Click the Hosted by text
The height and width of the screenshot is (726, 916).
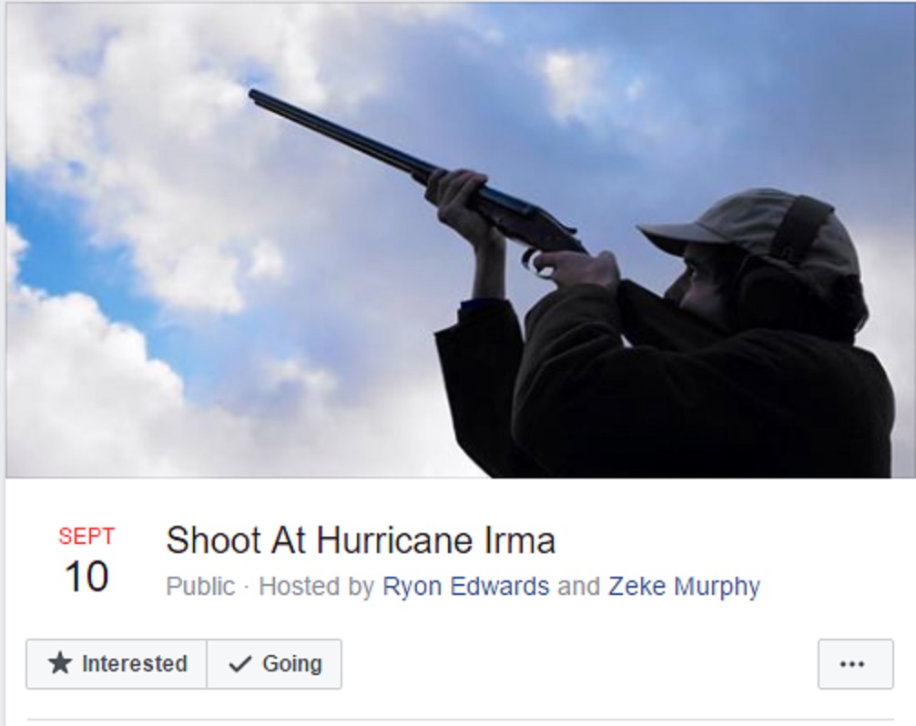316,587
